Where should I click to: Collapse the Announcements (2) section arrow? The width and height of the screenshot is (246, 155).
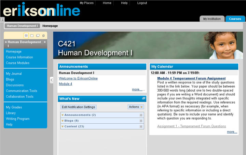point(63,115)
